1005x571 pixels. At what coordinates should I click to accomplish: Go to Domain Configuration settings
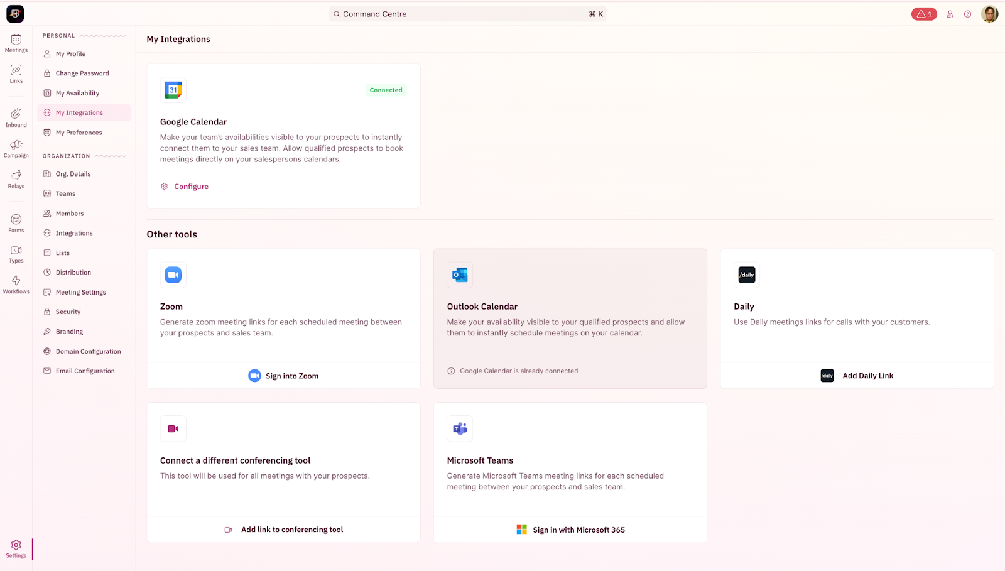pos(88,351)
